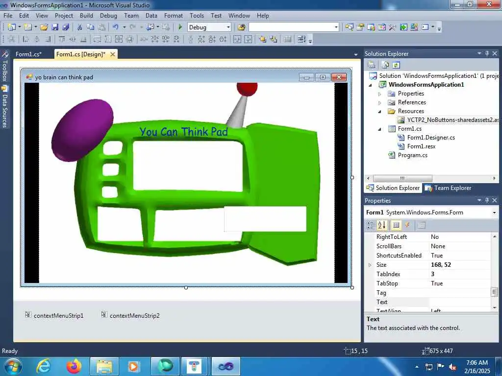Expand the References node in Solution Explorer

(380, 103)
